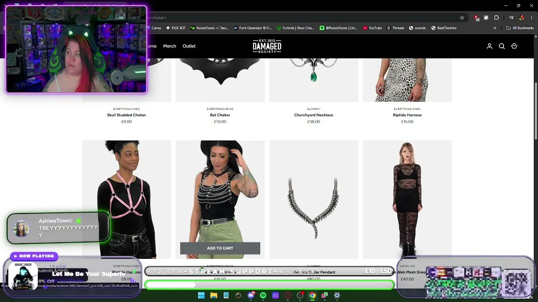Click the Alchemy brand label above Churchyard Necklace

[x=314, y=109]
